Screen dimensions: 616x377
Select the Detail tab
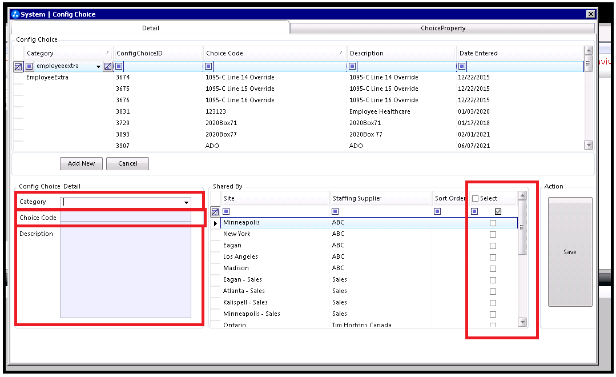pyautogui.click(x=151, y=28)
